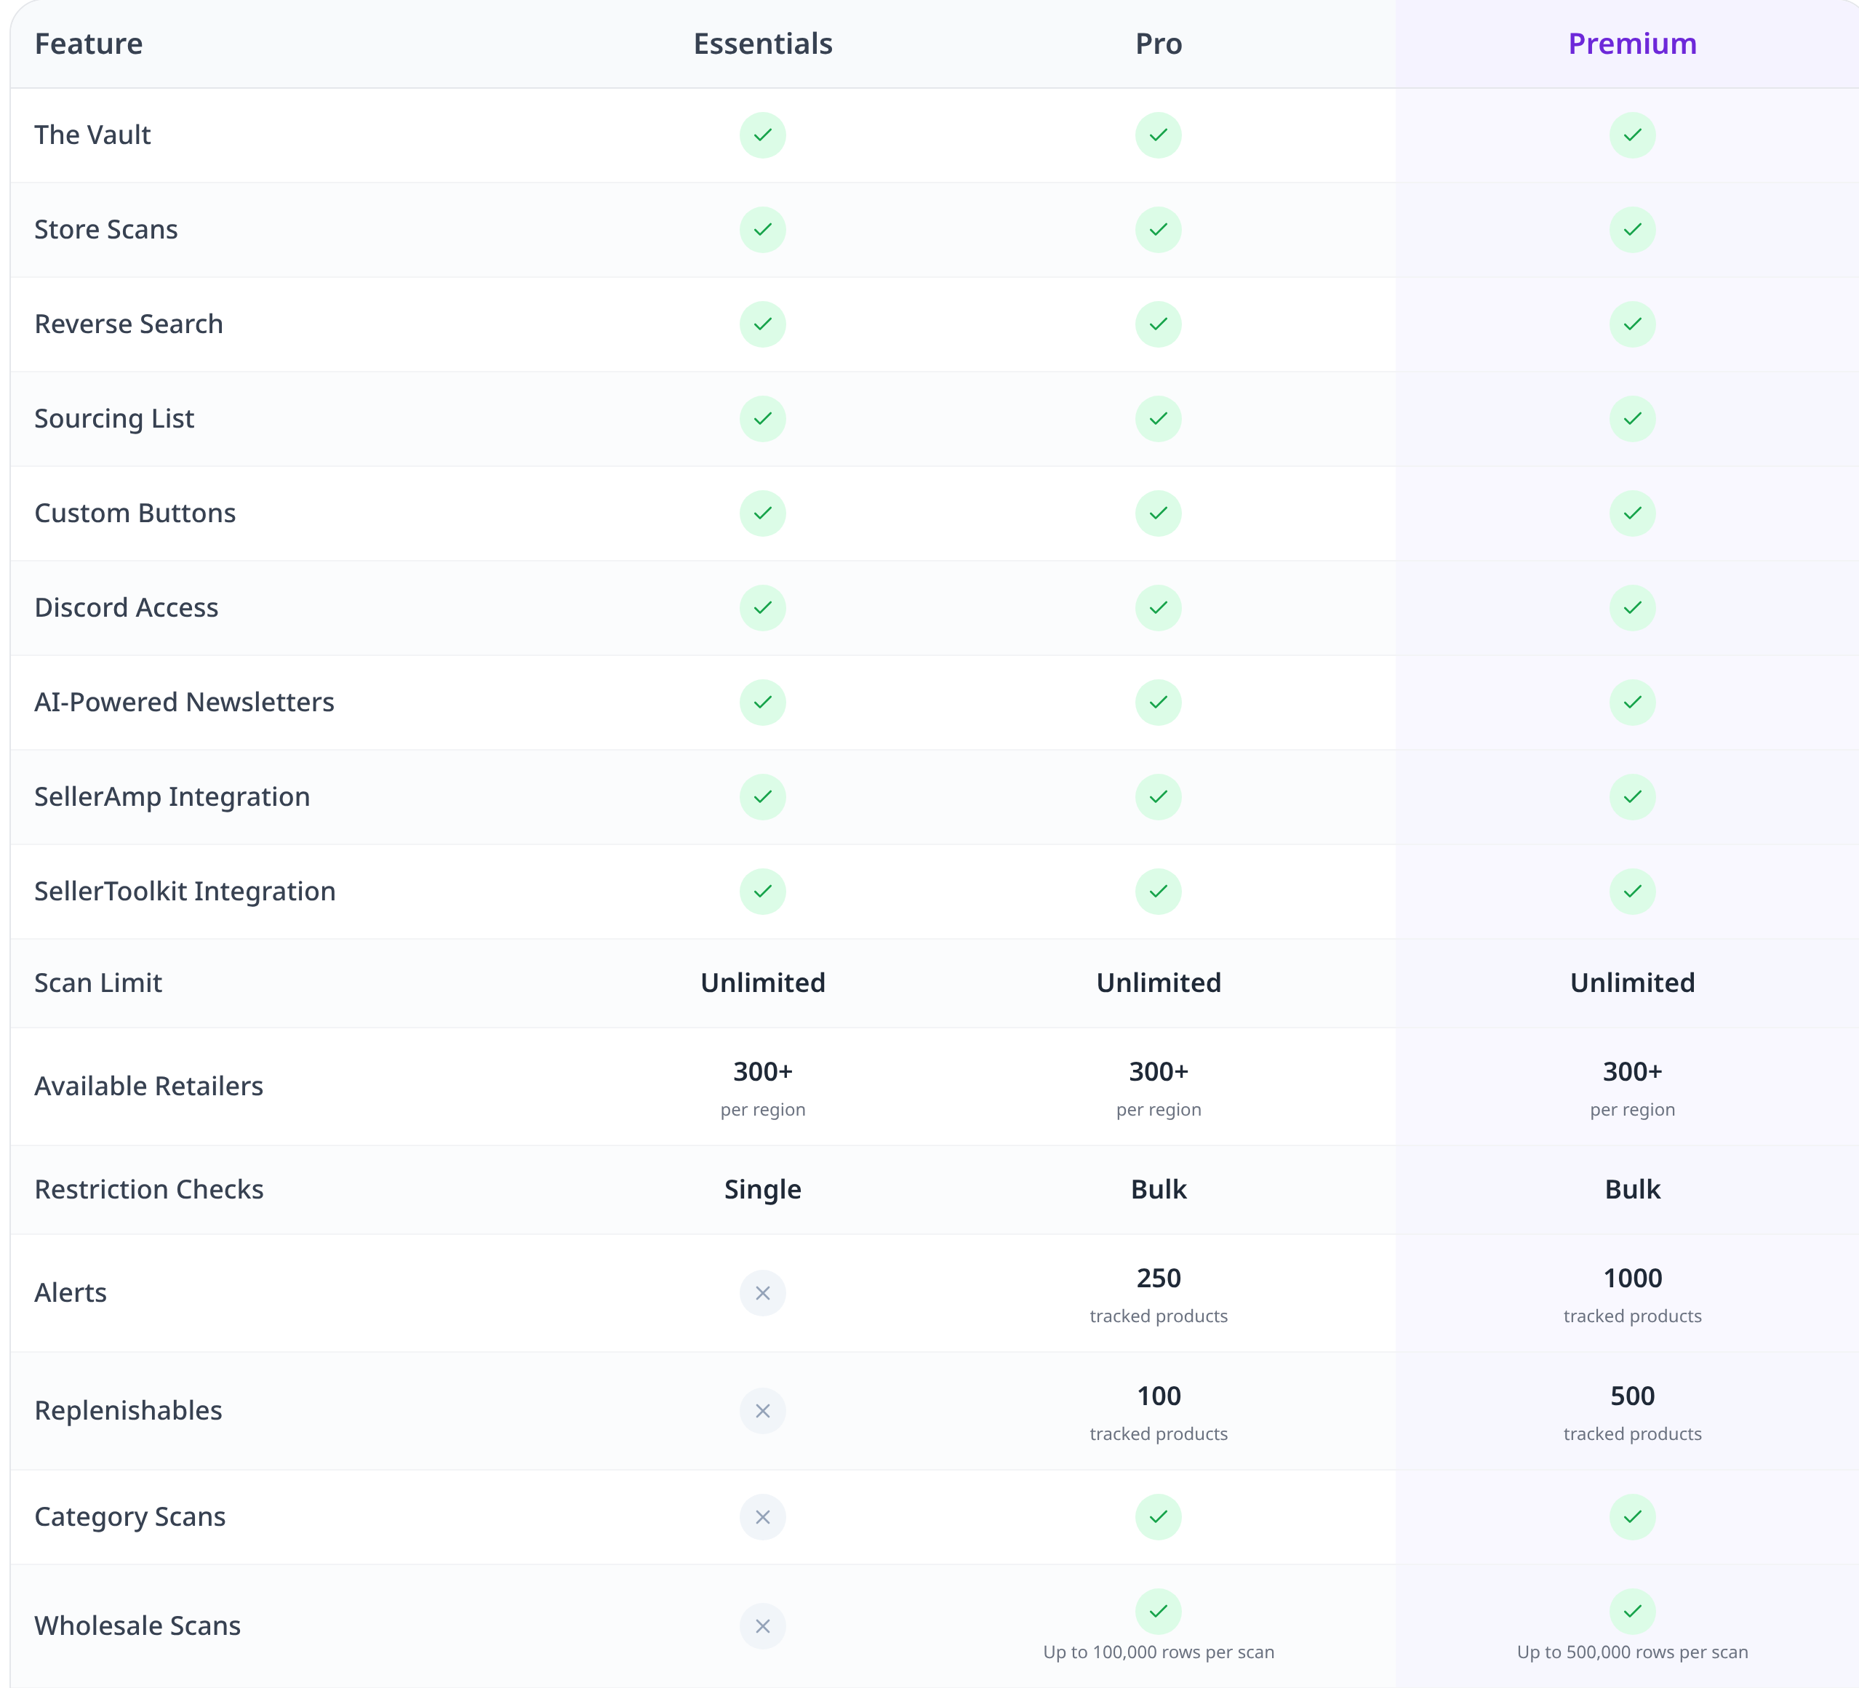1859x1688 pixels.
Task: Click the Custom Buttons row label
Action: 135,513
